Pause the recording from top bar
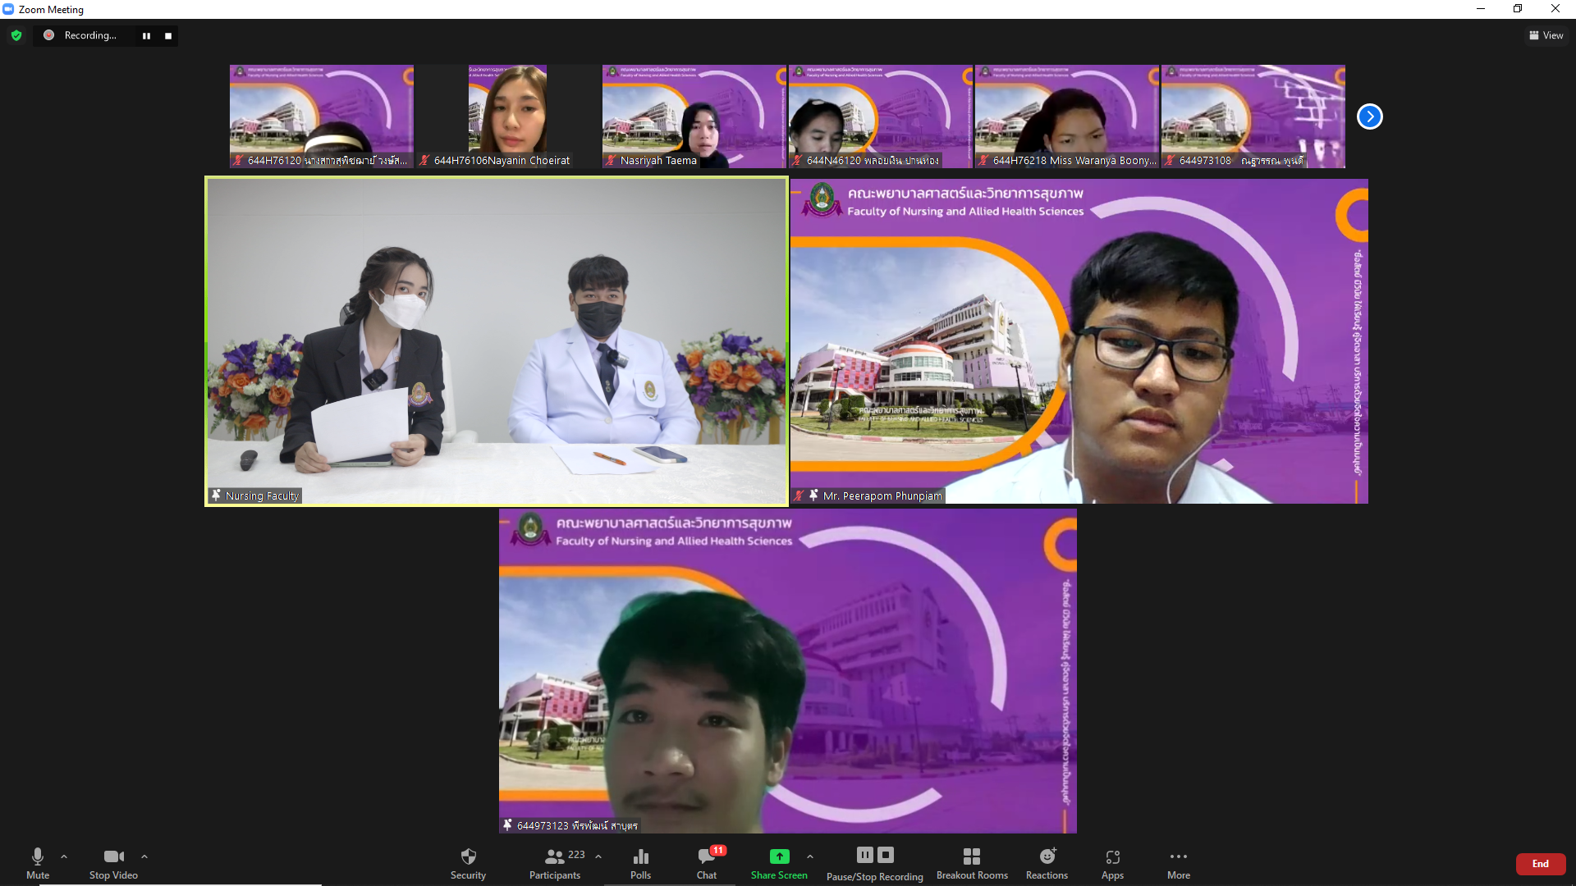The width and height of the screenshot is (1576, 886). pyautogui.click(x=146, y=36)
